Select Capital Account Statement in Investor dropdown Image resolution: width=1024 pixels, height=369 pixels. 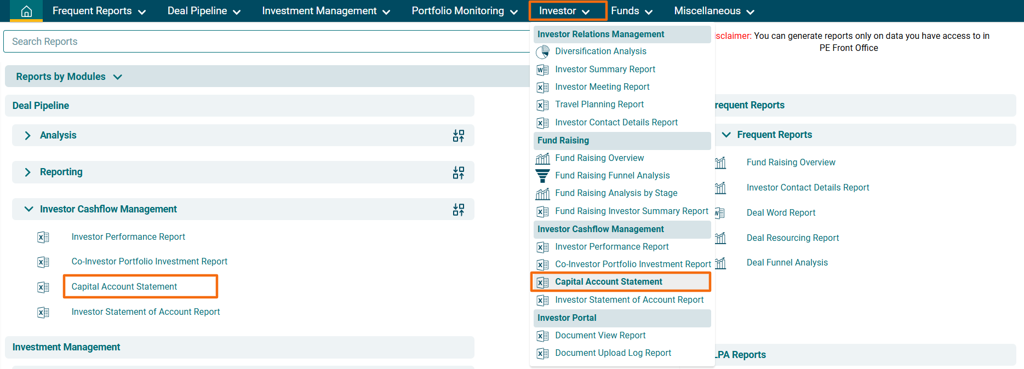(608, 282)
